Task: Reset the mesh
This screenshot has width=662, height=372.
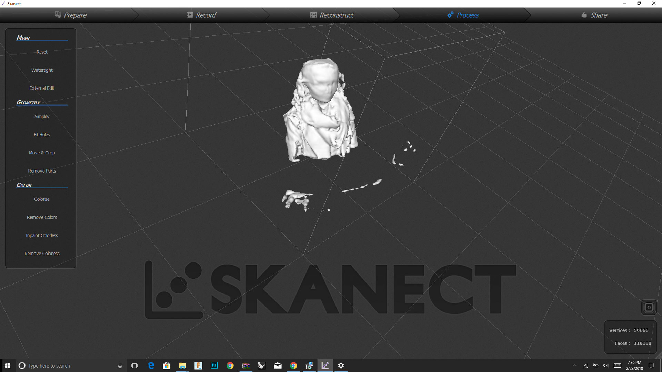Action: click(42, 52)
